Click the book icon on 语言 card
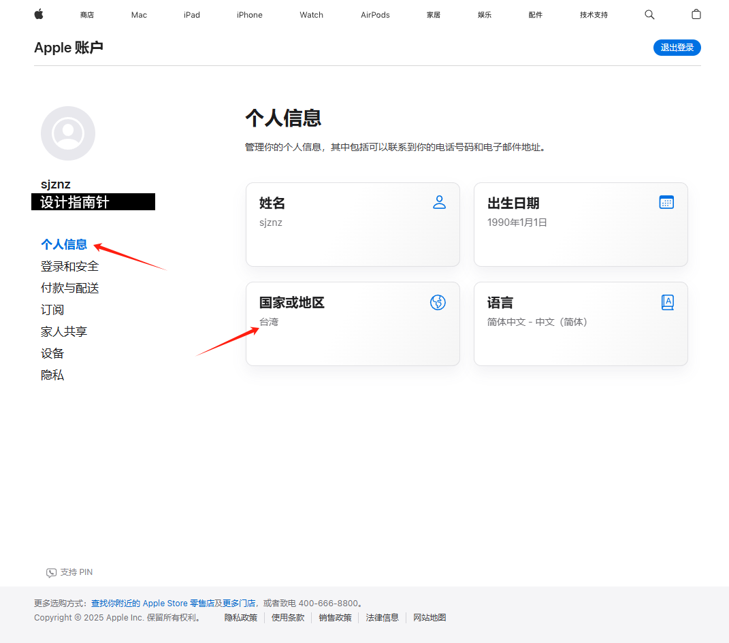The image size is (729, 643). click(x=668, y=303)
